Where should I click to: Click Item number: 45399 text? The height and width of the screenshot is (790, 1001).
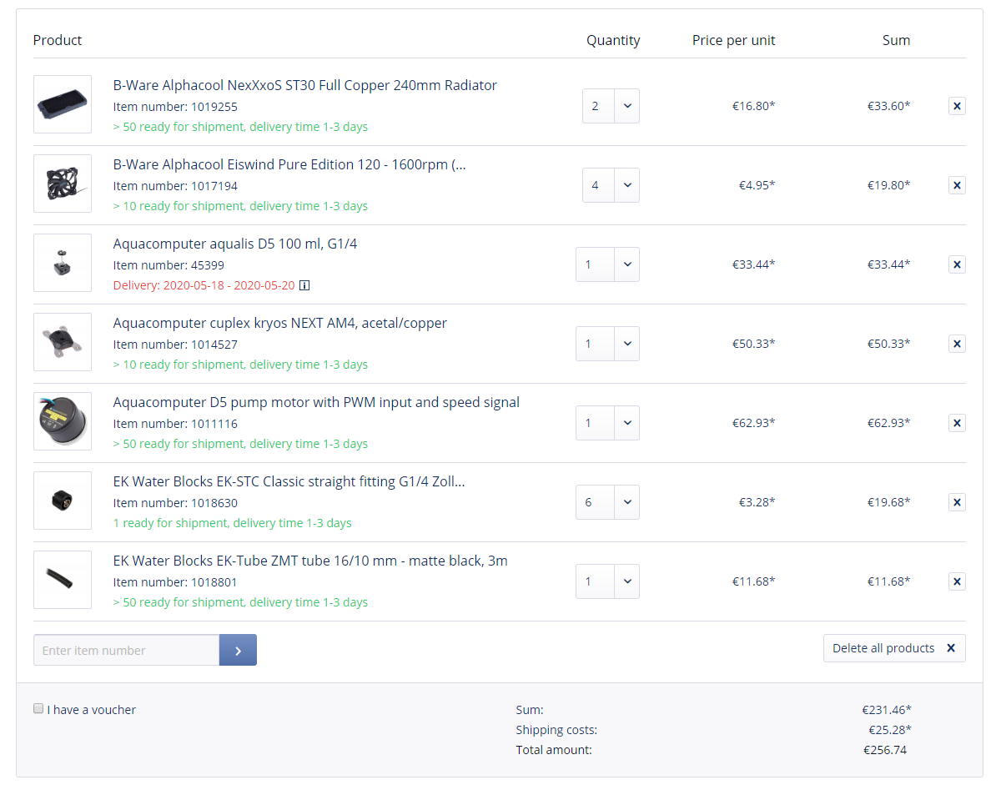[169, 265]
